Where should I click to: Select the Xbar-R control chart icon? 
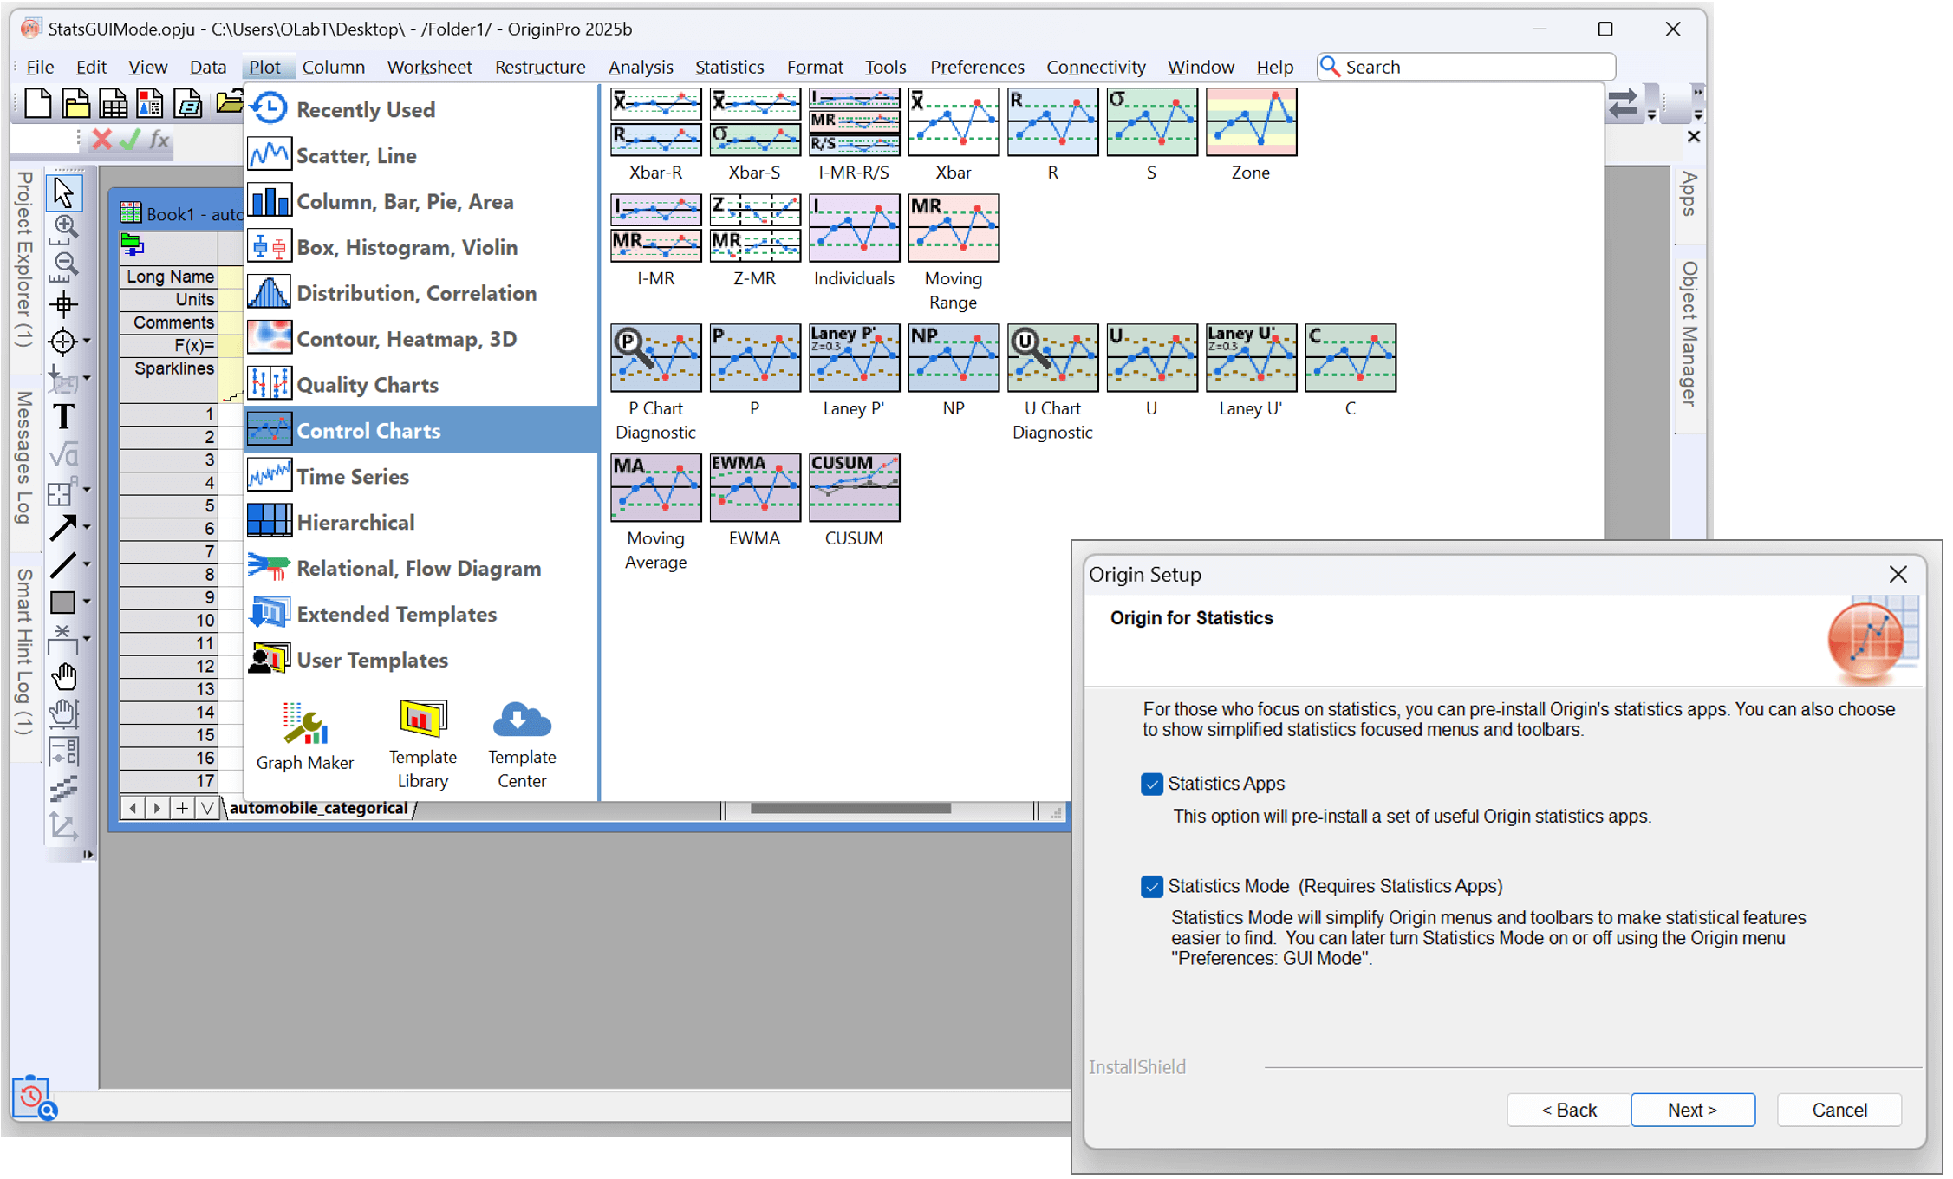655,122
